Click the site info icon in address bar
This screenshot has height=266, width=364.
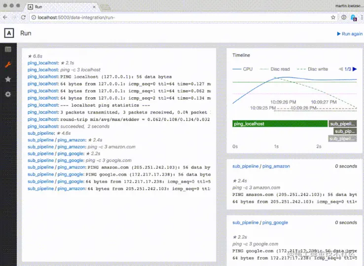click(x=34, y=17)
